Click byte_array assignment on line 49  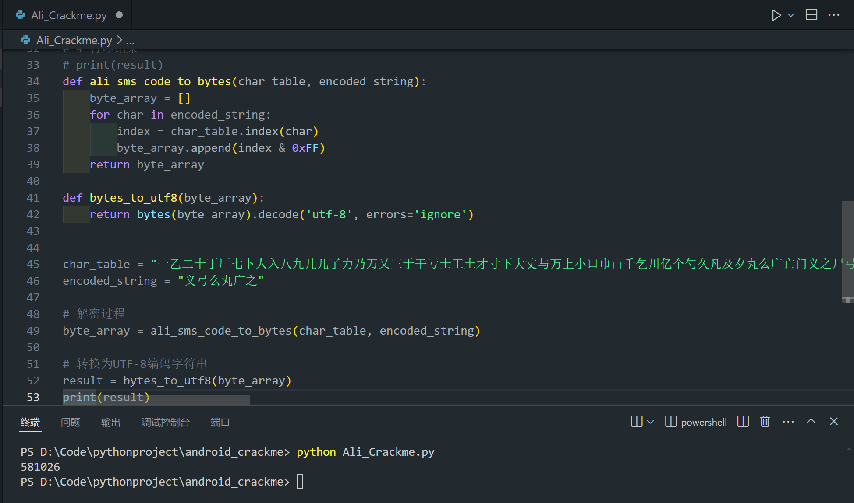click(x=272, y=331)
